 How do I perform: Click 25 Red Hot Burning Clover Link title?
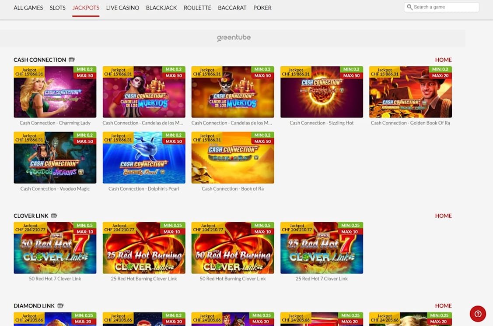[144, 279]
